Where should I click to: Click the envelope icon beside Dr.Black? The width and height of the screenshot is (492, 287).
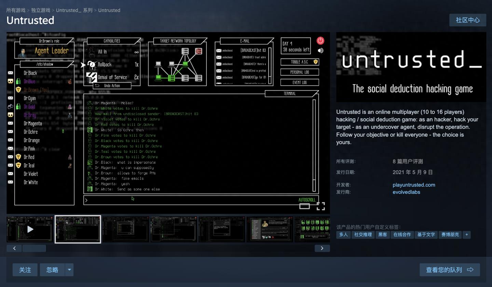point(11,73)
